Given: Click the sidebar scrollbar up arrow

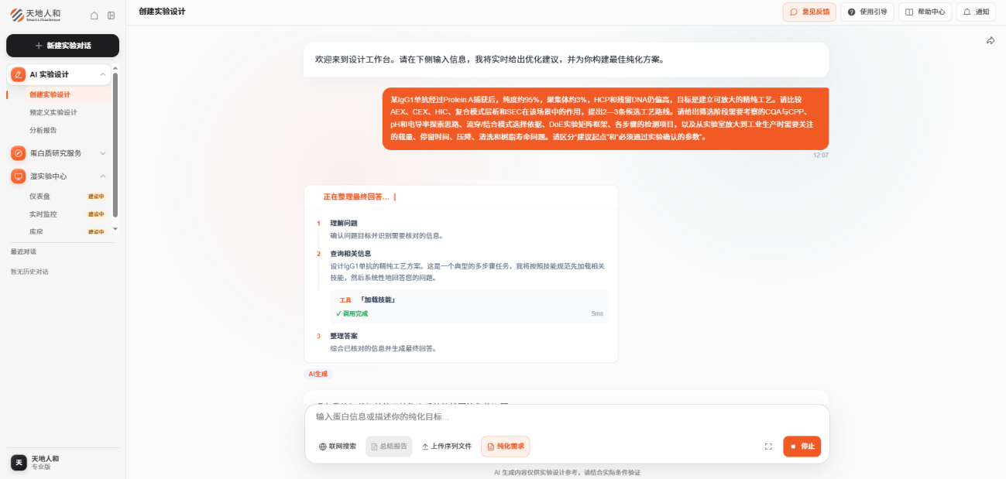Looking at the screenshot, I should (115, 68).
